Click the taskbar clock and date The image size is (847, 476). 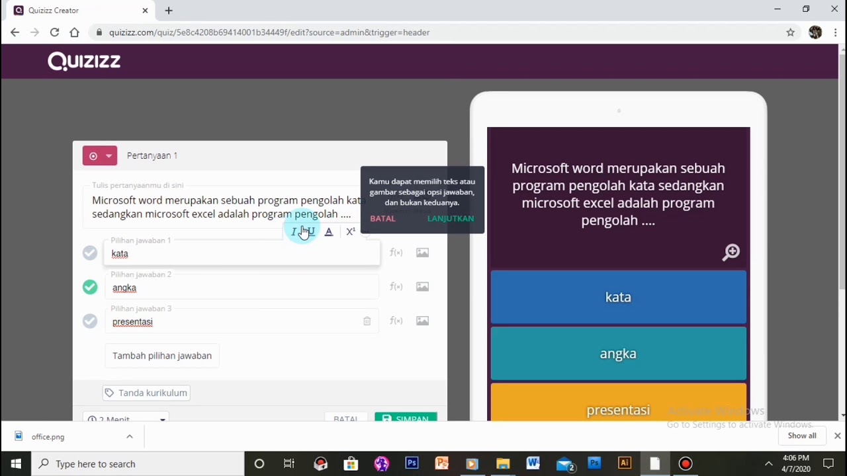pos(796,463)
